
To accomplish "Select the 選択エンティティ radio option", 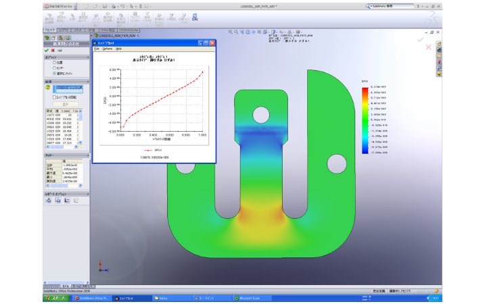I will [x=54, y=74].
